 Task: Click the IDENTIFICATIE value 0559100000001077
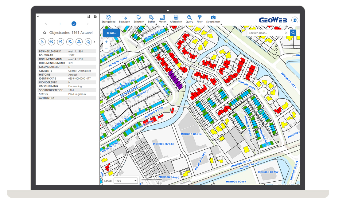click(79, 78)
